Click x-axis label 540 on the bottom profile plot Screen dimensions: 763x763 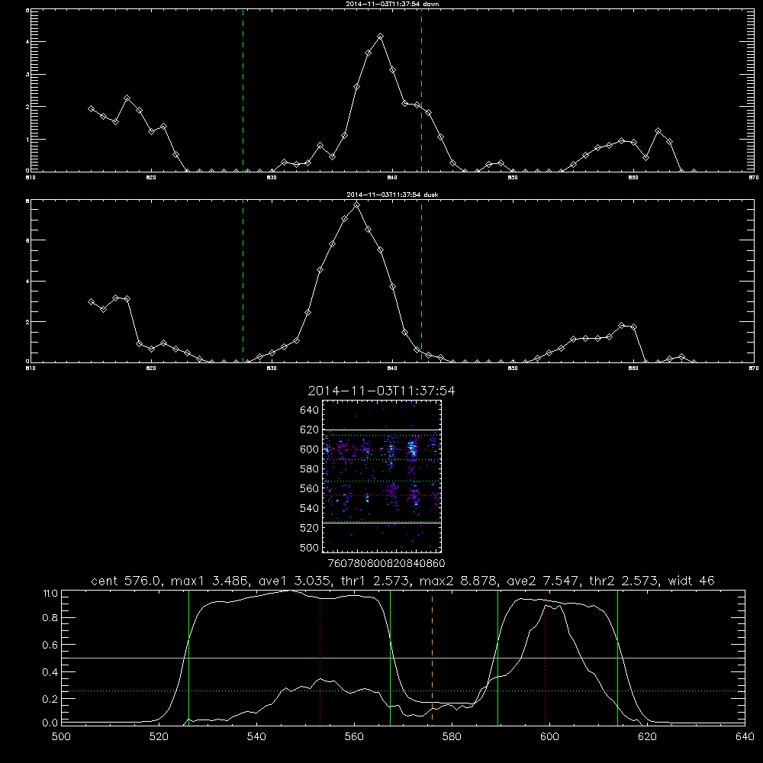256,737
